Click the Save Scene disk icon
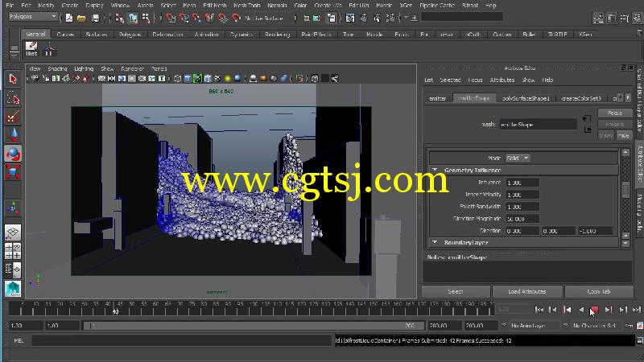Viewport: 644px width, 362px height. pos(95,18)
